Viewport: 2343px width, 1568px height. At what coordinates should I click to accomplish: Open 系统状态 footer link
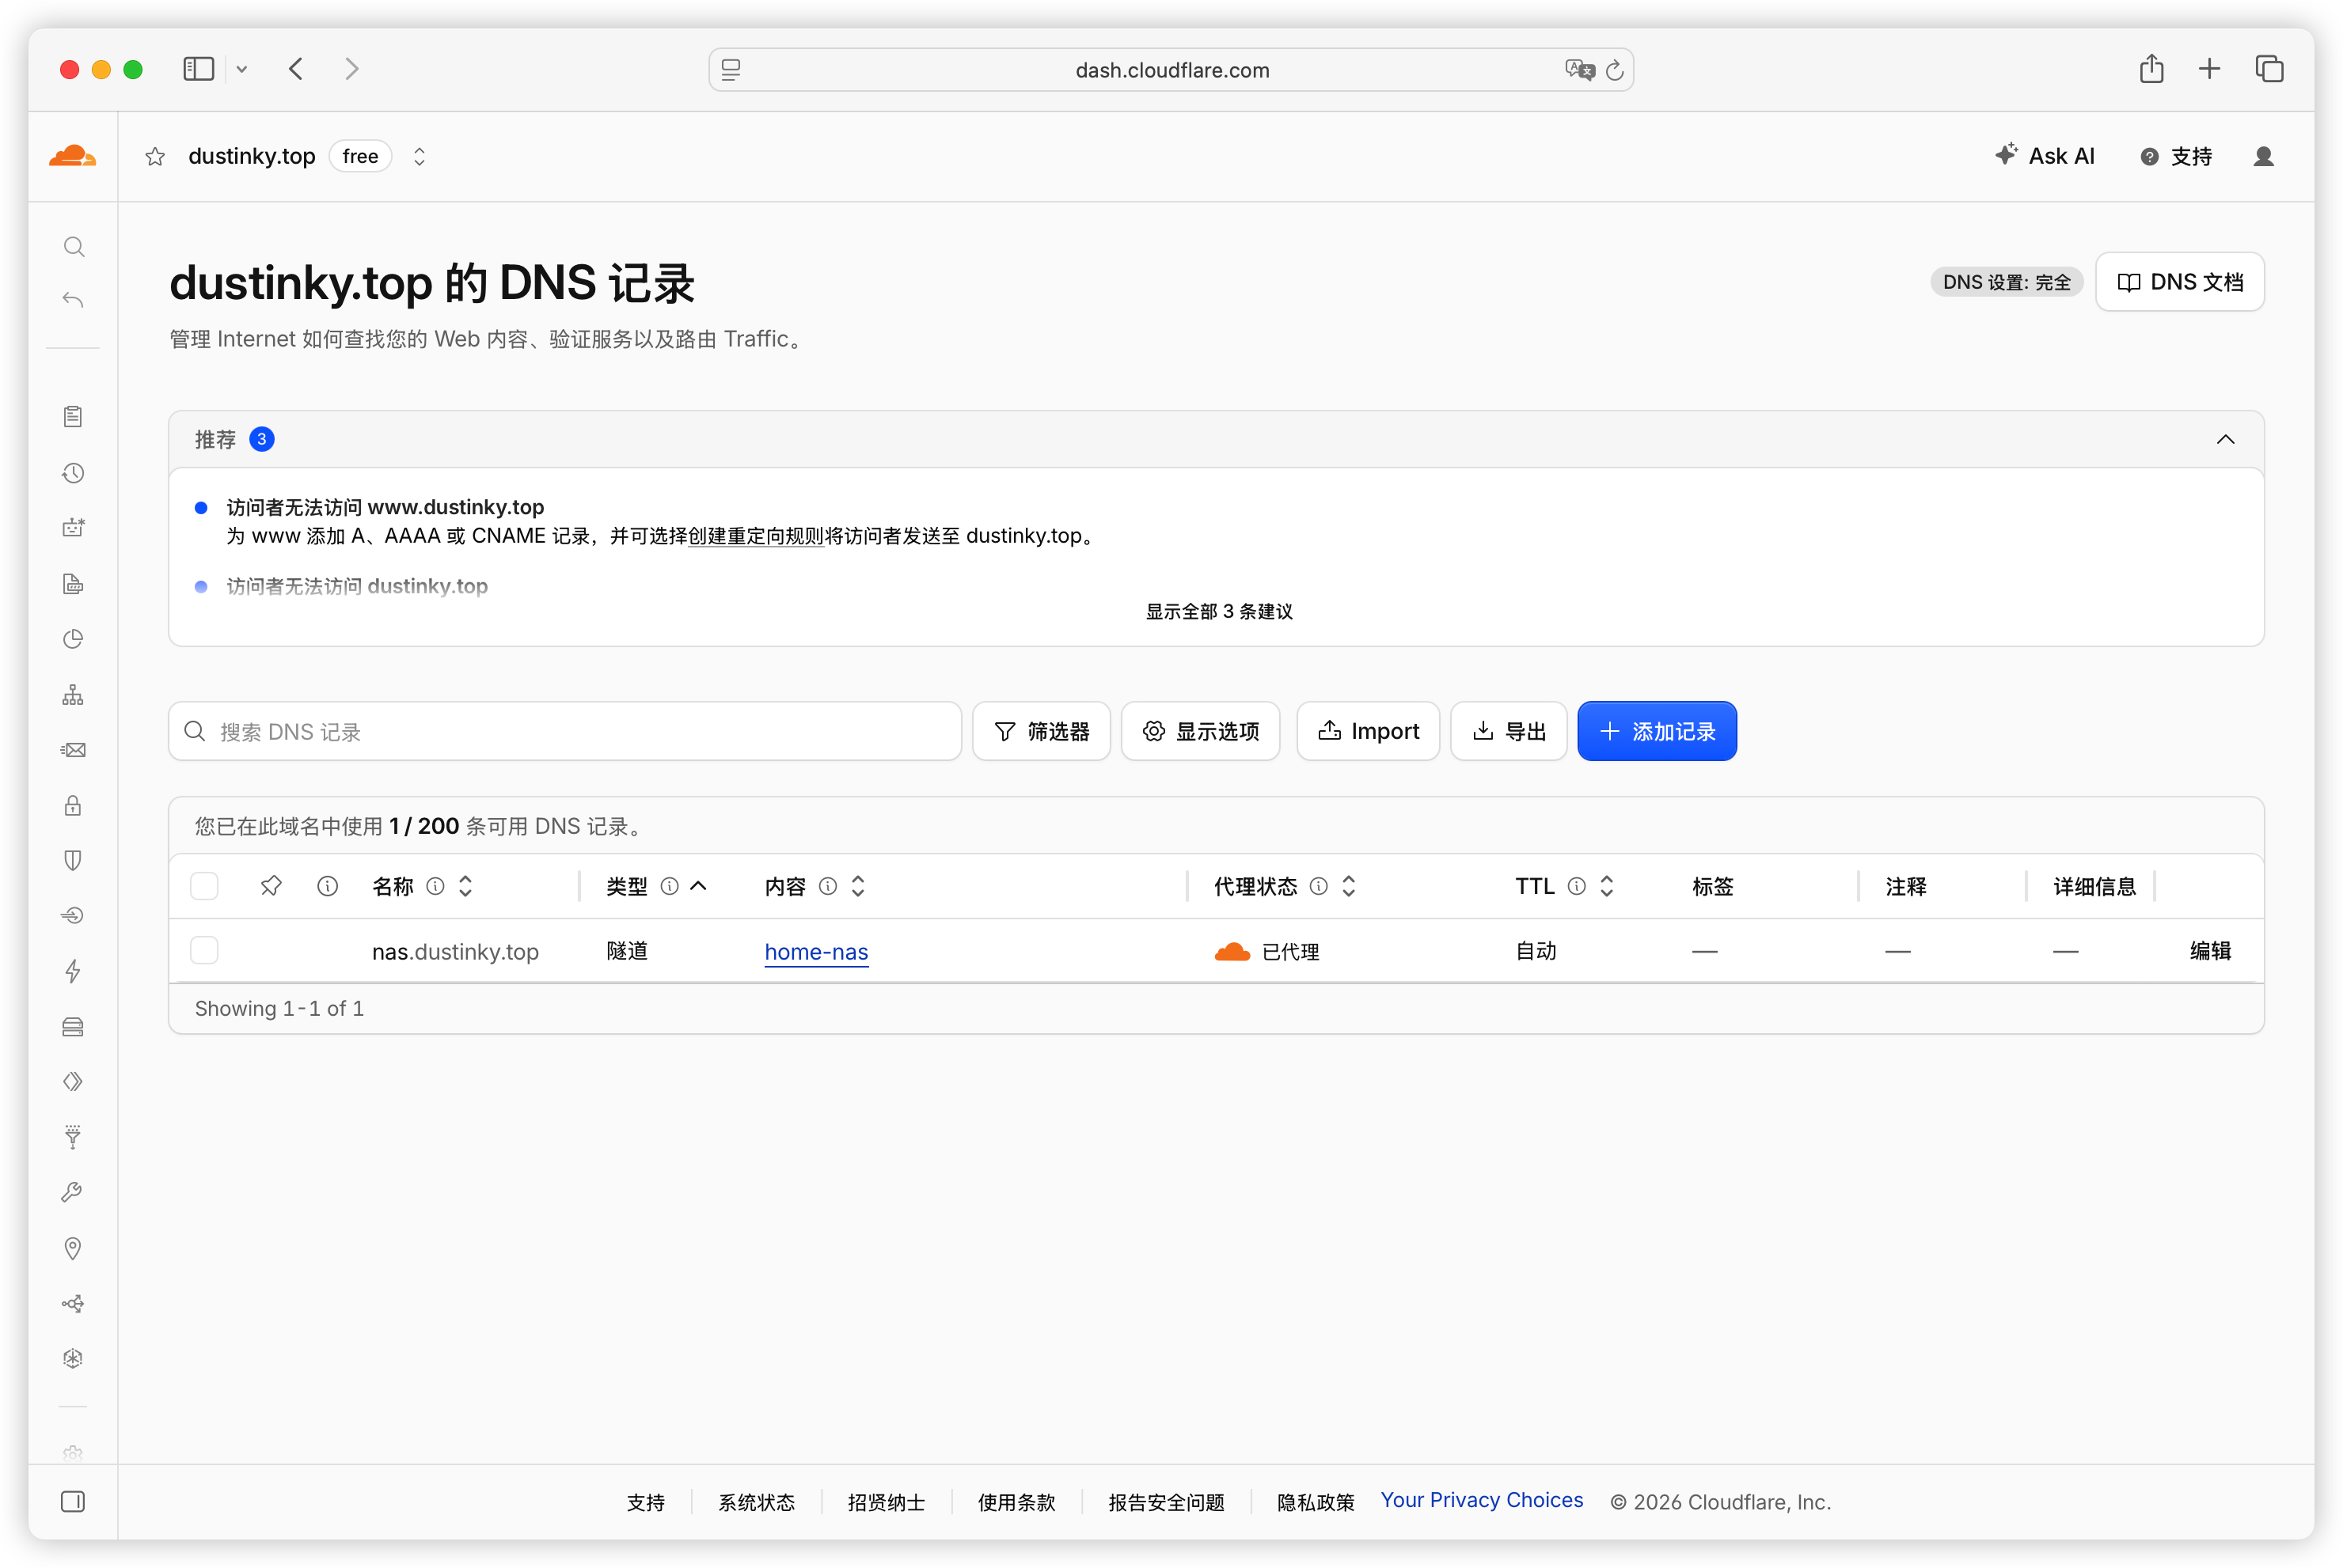(x=756, y=1502)
